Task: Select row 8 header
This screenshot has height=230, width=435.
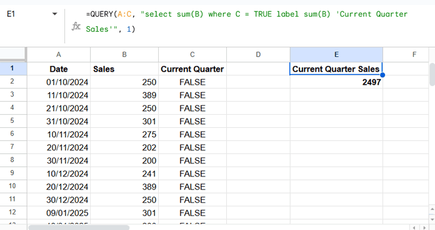Action: 13,160
